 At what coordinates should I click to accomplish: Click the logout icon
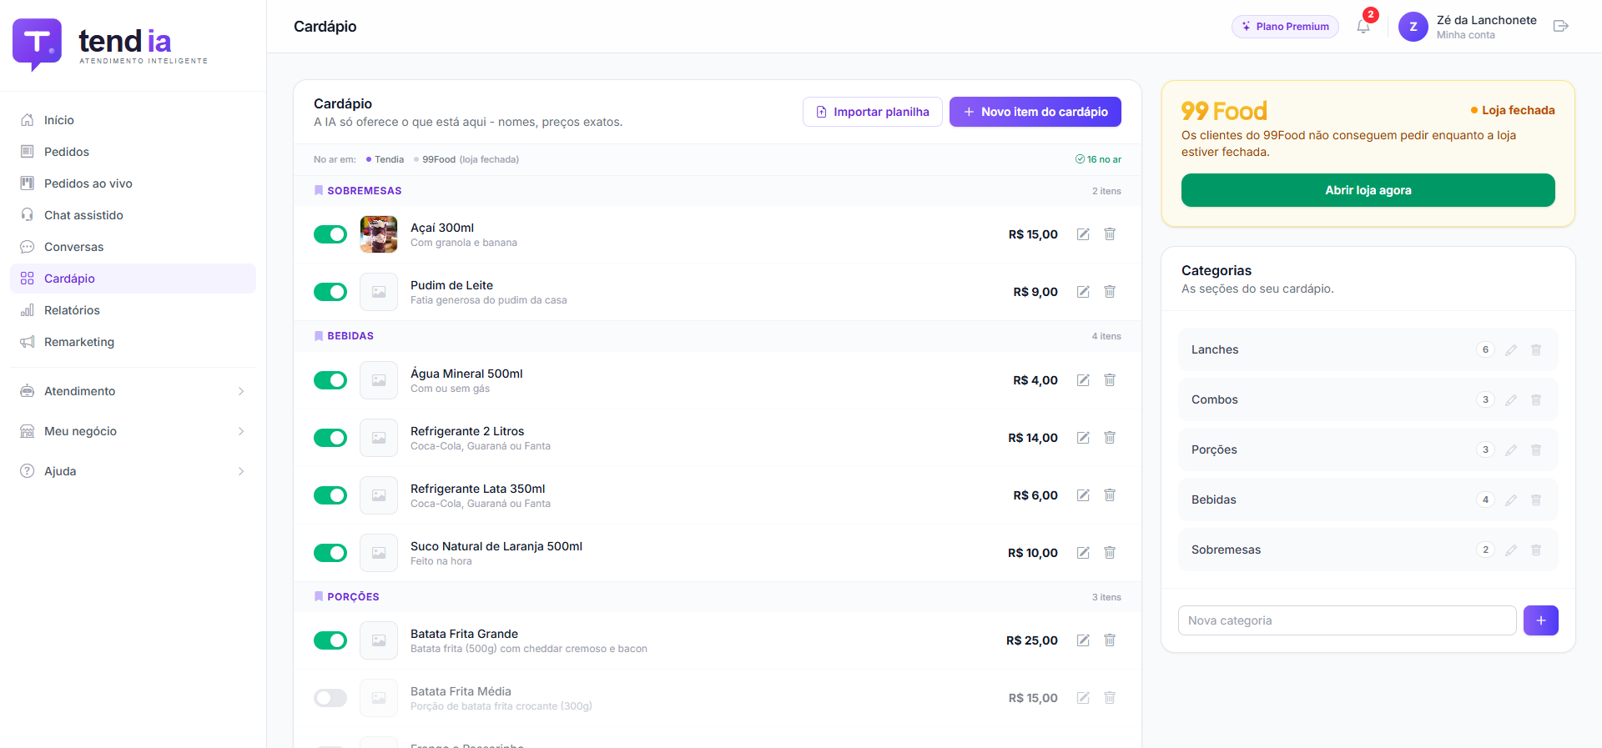[x=1561, y=27]
